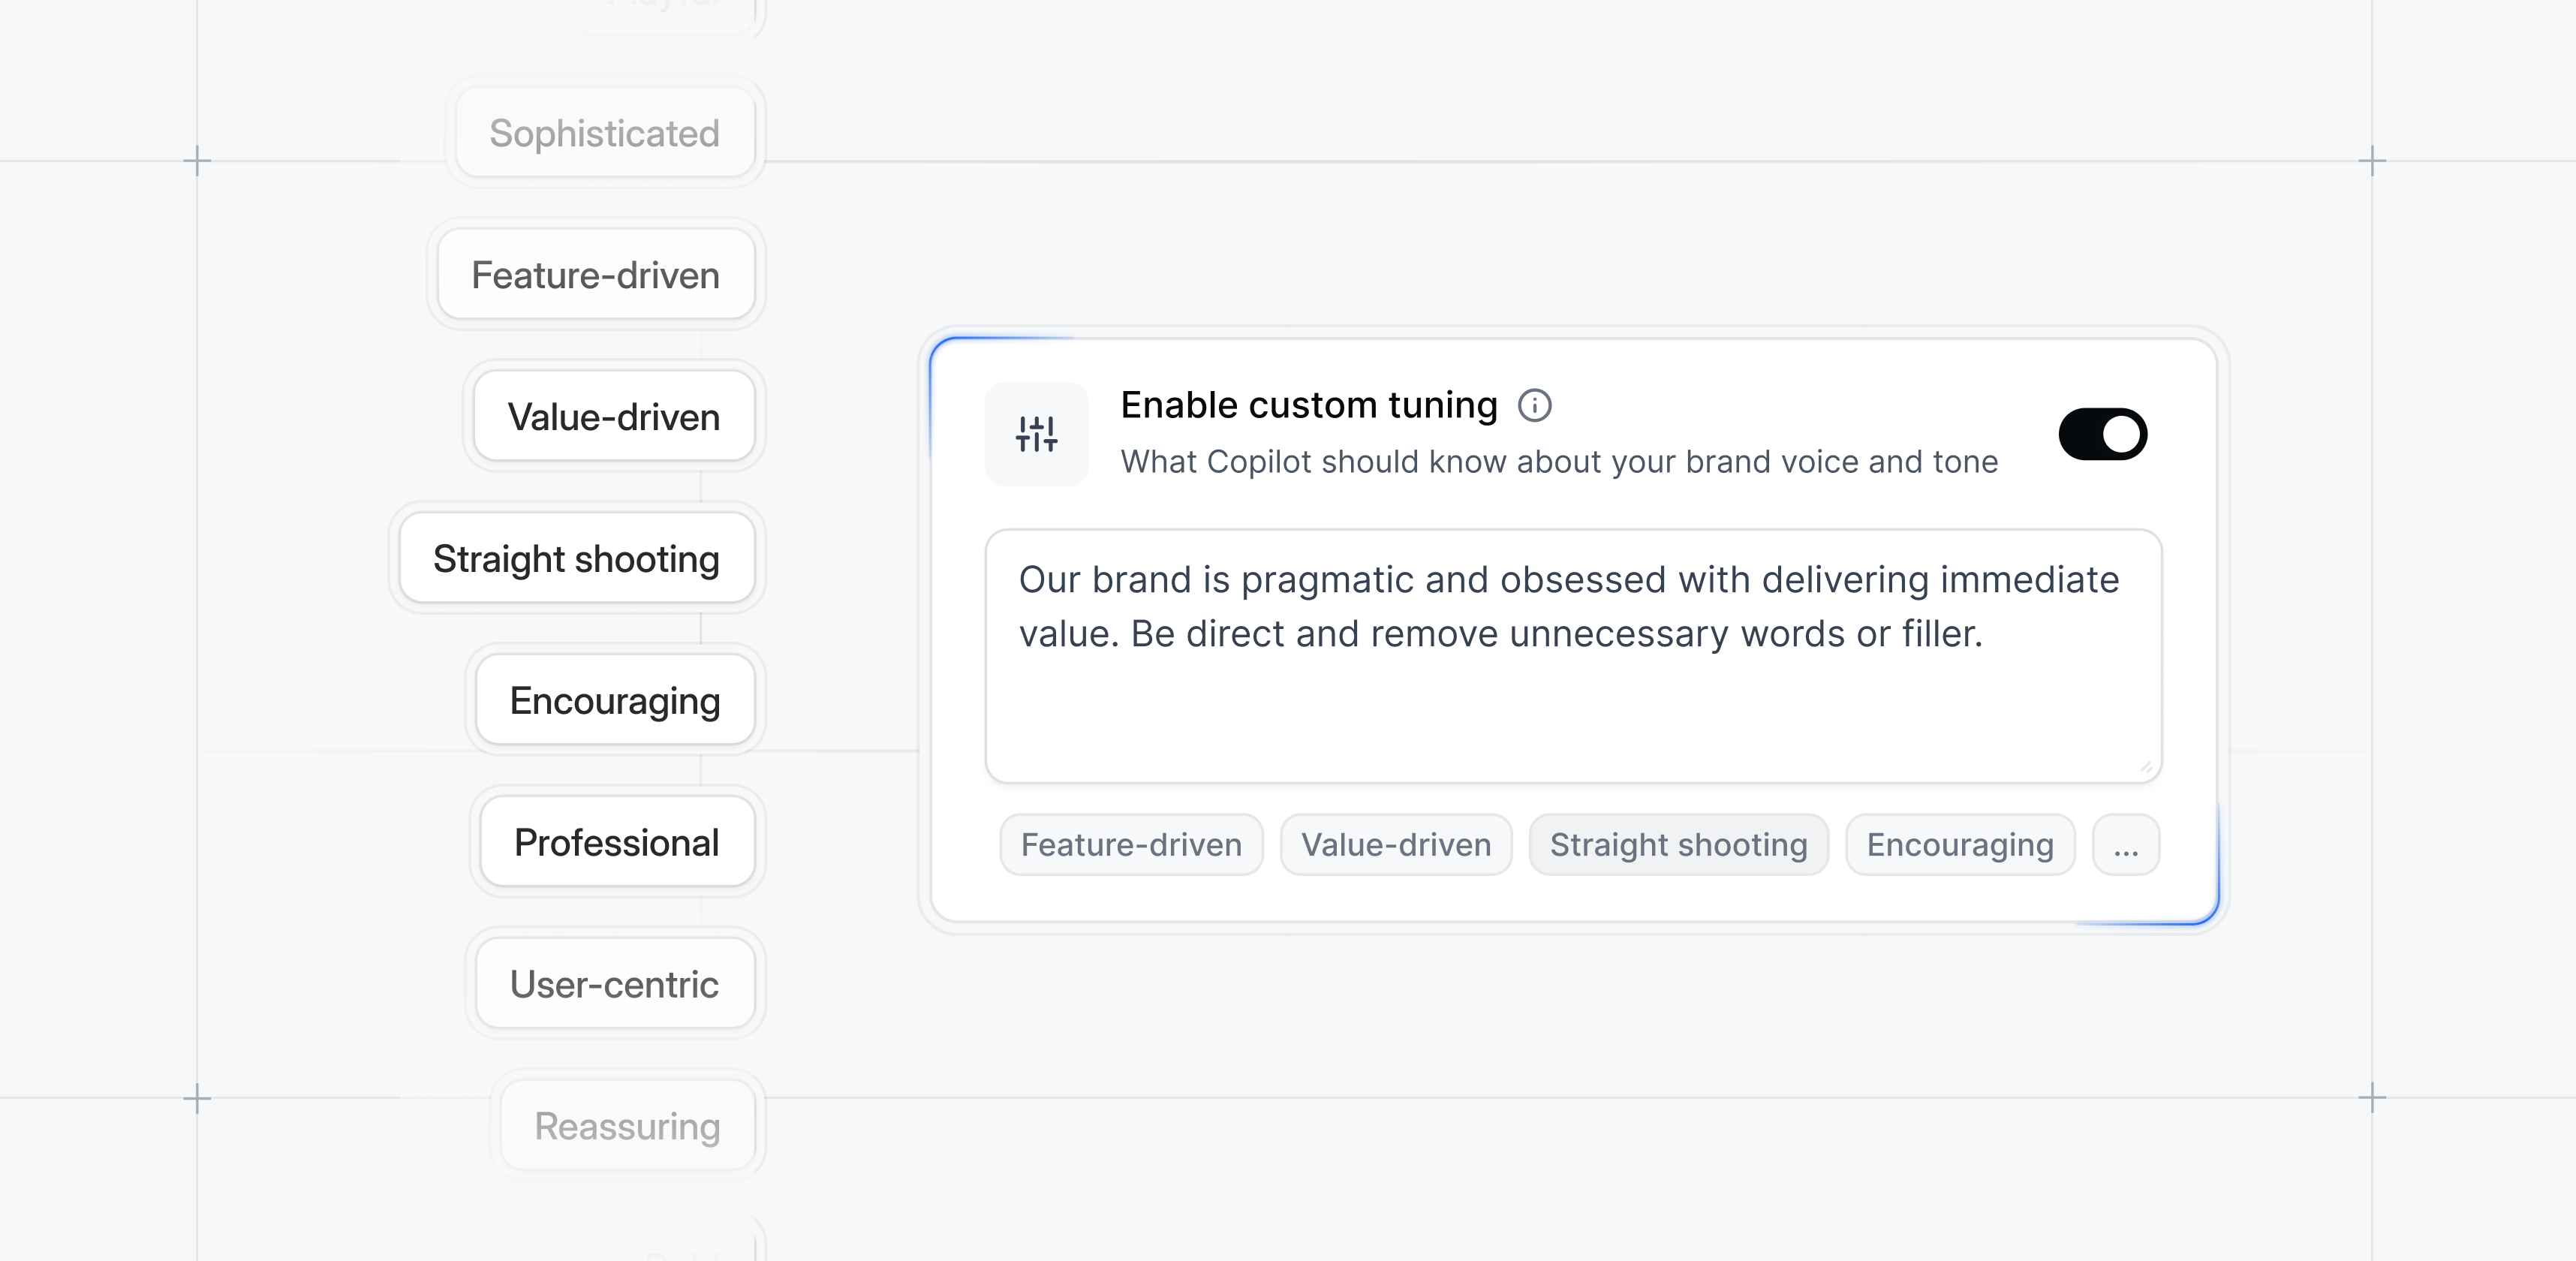Click the info icon beside Enable custom tuning
Viewport: 2576px width, 1261px height.
click(x=1534, y=405)
